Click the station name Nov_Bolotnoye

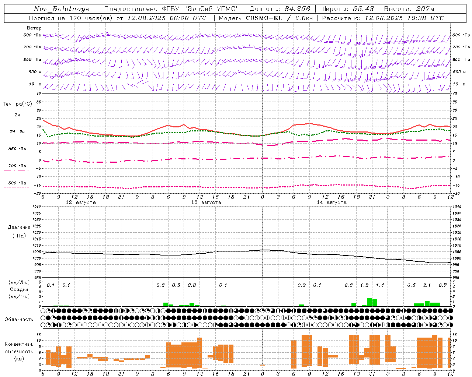pos(62,9)
